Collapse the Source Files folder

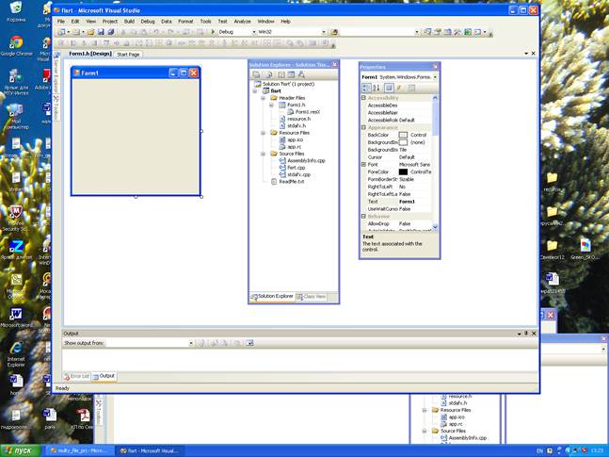tap(264, 154)
